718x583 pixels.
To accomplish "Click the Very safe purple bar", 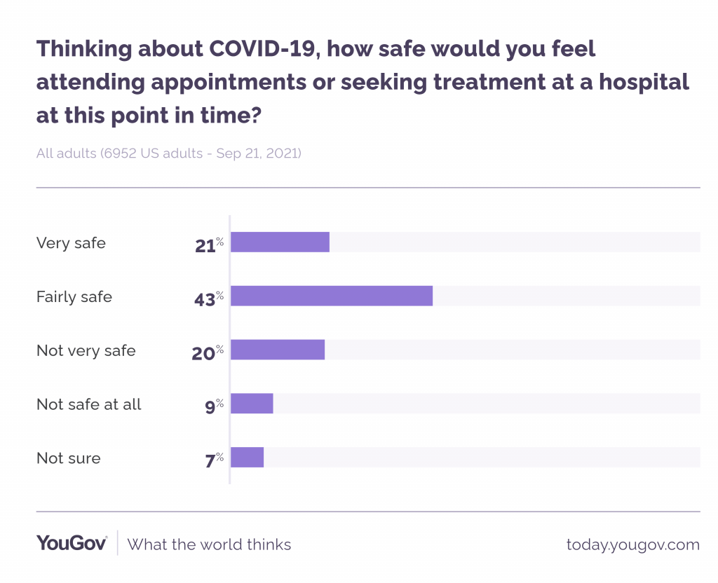I will tap(280, 242).
